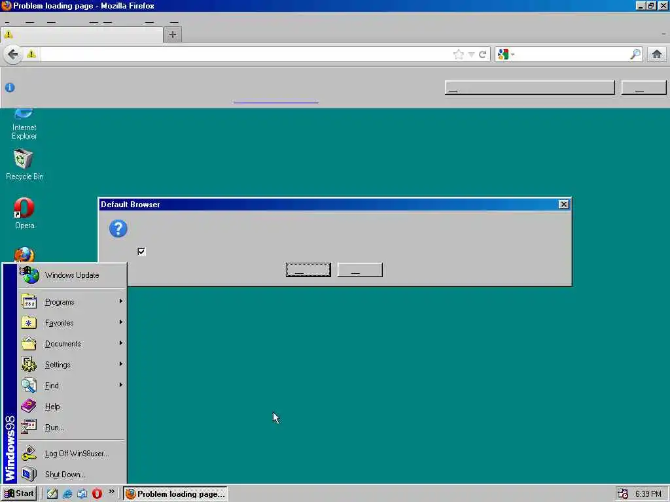Image resolution: width=670 pixels, height=502 pixels.
Task: Click the question mark icon in Default Browser dialog
Action: (118, 228)
